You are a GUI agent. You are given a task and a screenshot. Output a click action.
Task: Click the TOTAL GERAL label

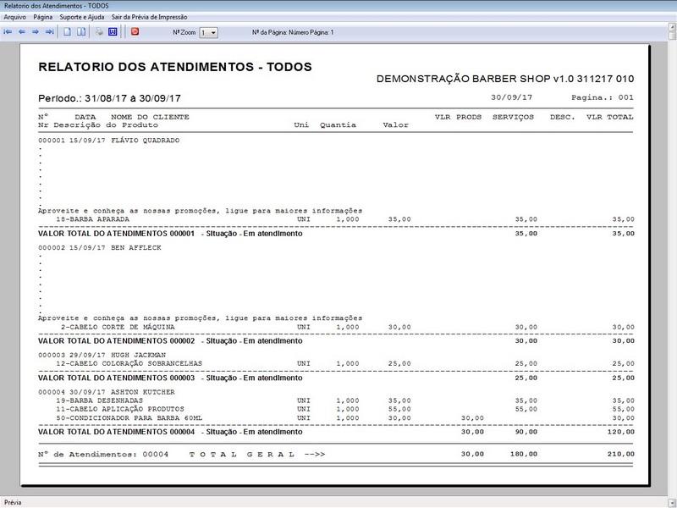click(242, 455)
